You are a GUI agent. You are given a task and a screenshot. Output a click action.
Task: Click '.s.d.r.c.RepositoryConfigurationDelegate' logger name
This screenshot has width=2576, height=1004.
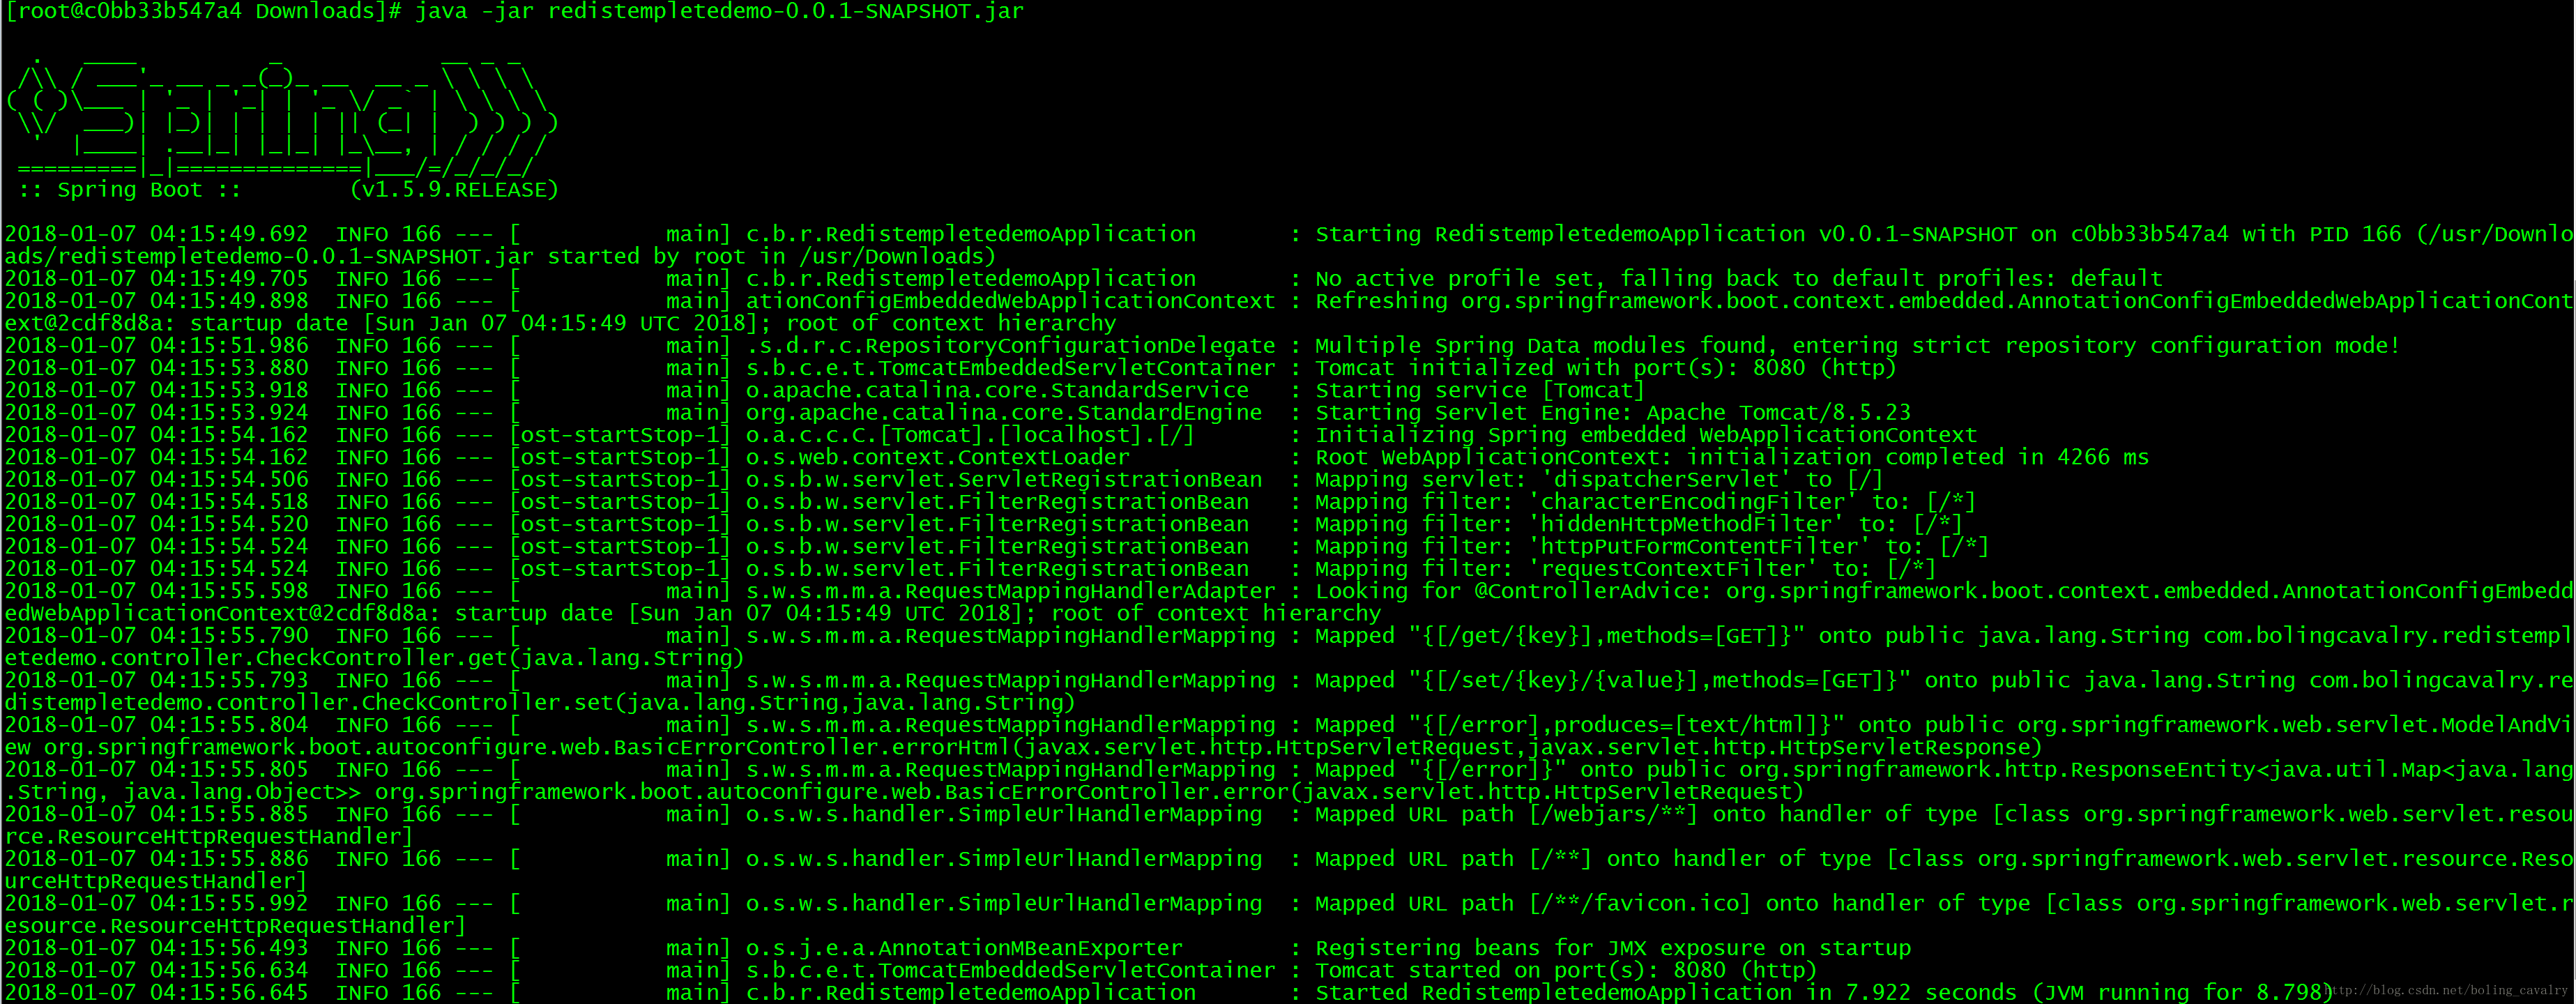click(1010, 346)
